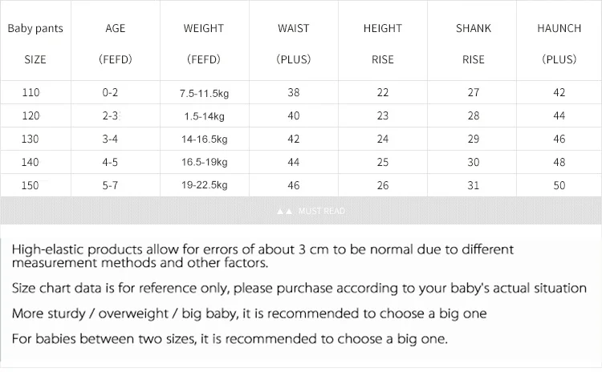Image resolution: width=602 pixels, height=372 pixels.
Task: Click the 5-7 age cell
Action: [x=110, y=186]
